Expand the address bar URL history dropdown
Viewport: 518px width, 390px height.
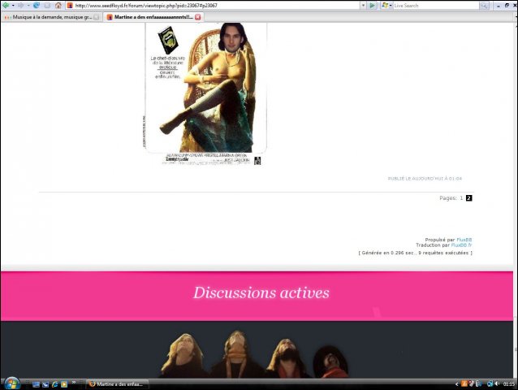(361, 5)
